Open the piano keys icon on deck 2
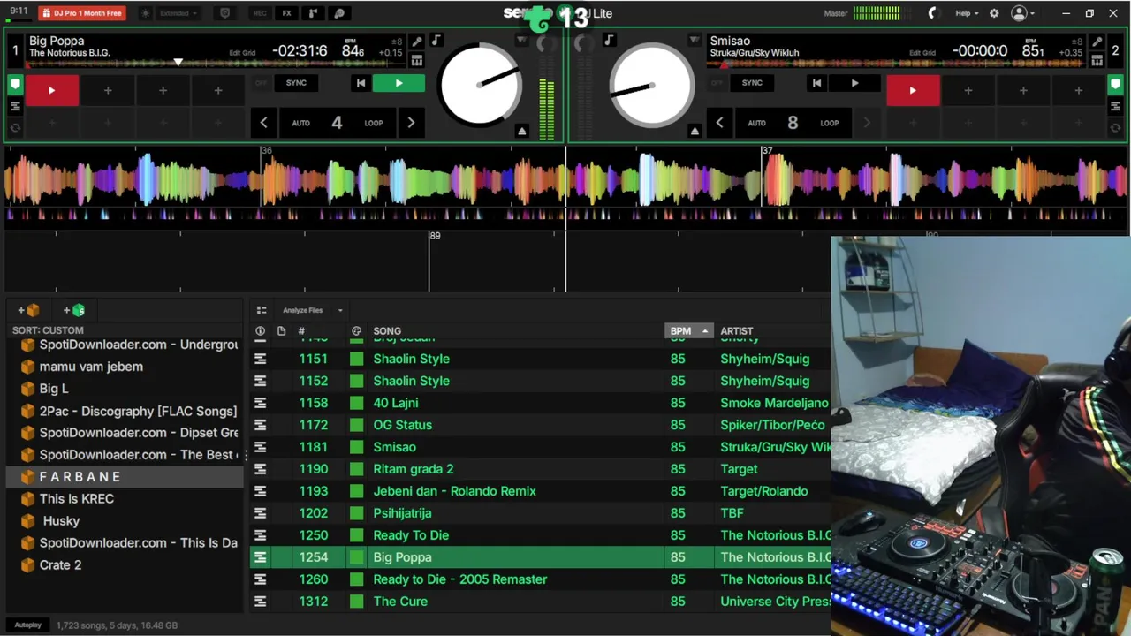Image resolution: width=1131 pixels, height=636 pixels. (x=1097, y=60)
